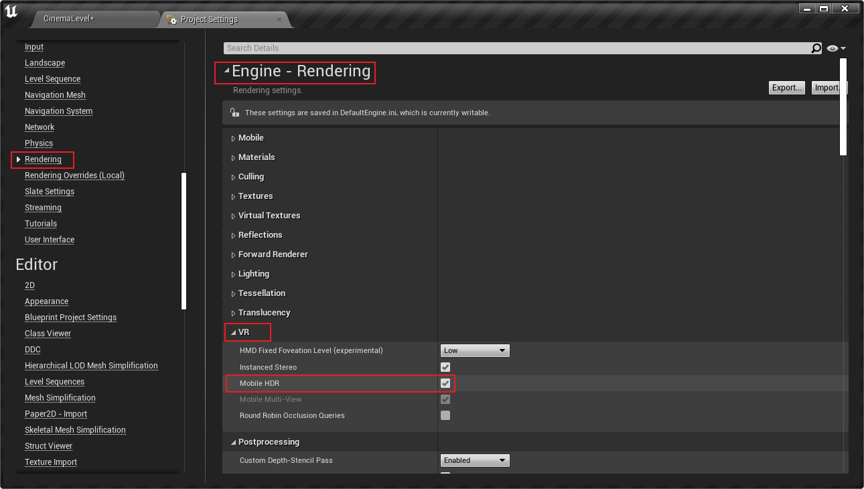
Task: Open Struct Viewer settings
Action: [x=48, y=446]
